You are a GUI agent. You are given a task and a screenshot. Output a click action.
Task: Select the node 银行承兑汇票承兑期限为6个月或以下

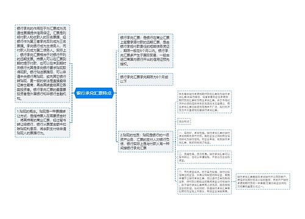click(x=146, y=79)
